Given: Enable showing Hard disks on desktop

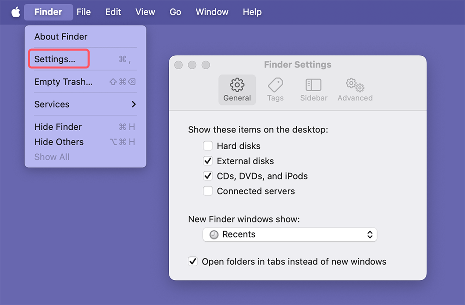Looking at the screenshot, I should [x=208, y=146].
